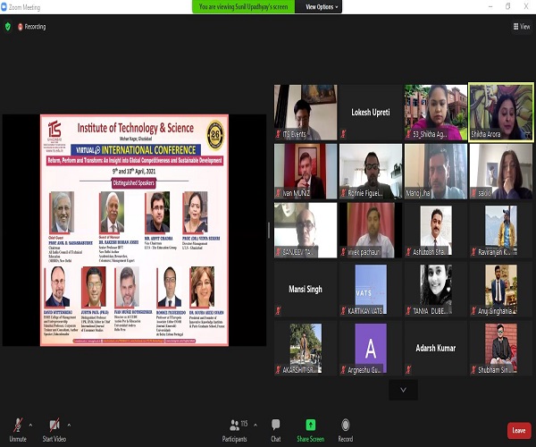This screenshot has height=447, width=536.
Task: Click muted mic icon on Ivan MUNIZ tile
Action: coord(278,193)
